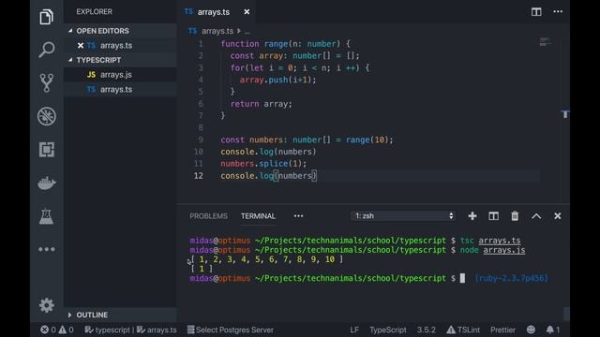Split the terminal panel

(x=494, y=216)
